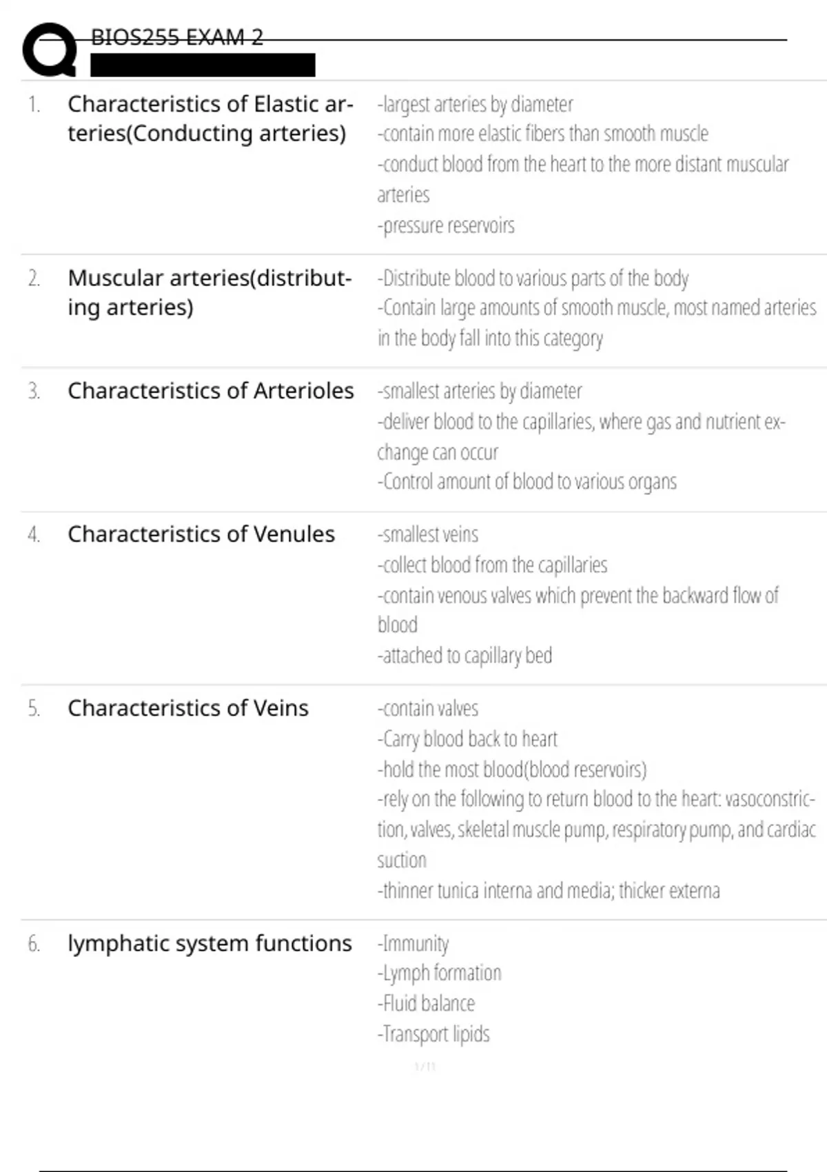Screen dimensions: 827x1172
Task: Select "thinner tunica interna and media" line
Action: coord(549,891)
